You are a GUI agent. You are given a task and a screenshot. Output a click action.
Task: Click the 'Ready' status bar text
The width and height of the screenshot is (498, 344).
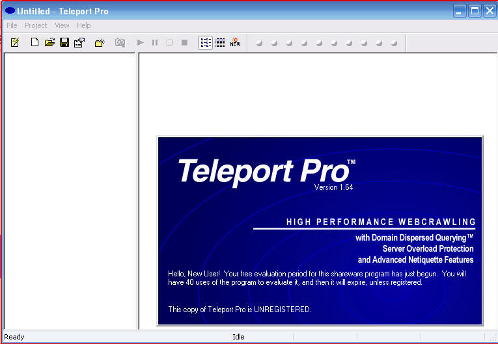pos(14,337)
